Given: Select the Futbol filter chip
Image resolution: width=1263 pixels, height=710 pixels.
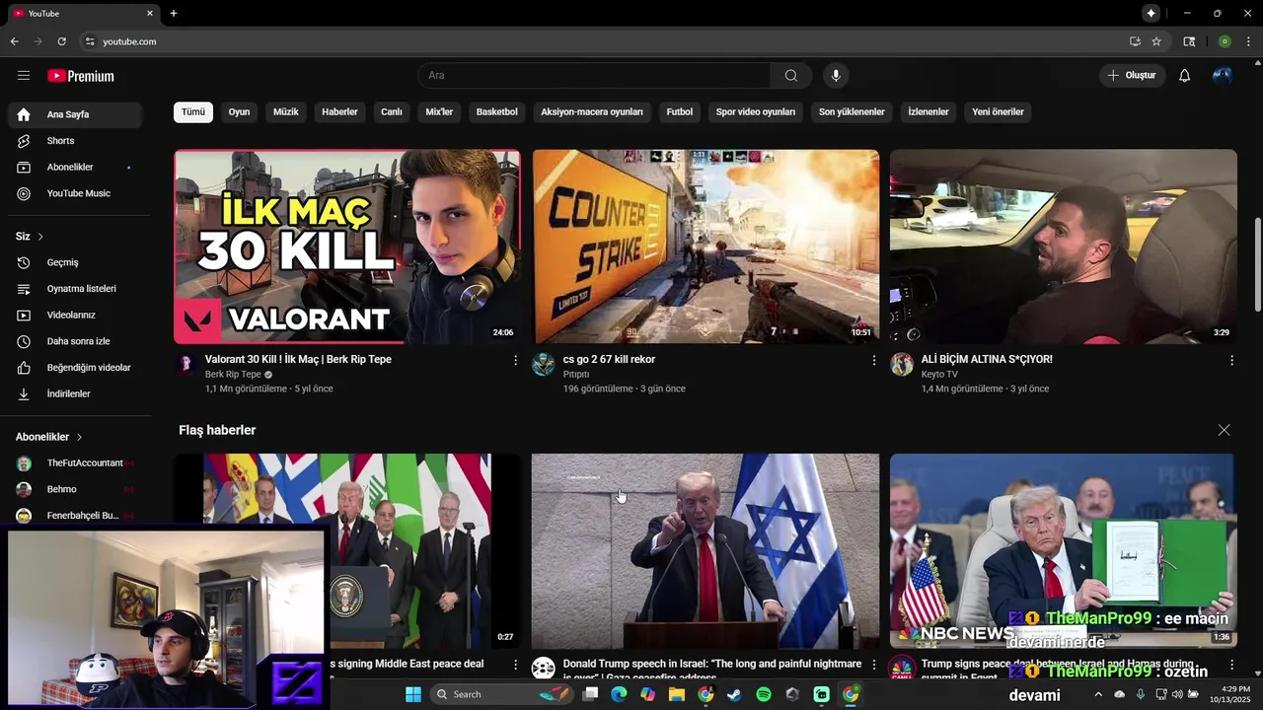Looking at the screenshot, I should pos(680,112).
